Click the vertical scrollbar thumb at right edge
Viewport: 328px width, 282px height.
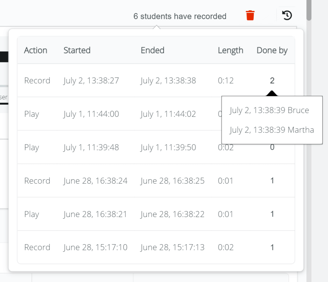[x=309, y=10]
